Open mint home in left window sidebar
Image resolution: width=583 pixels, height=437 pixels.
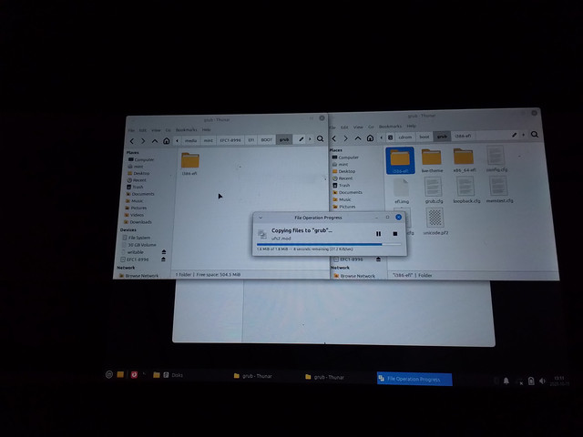[x=138, y=167]
